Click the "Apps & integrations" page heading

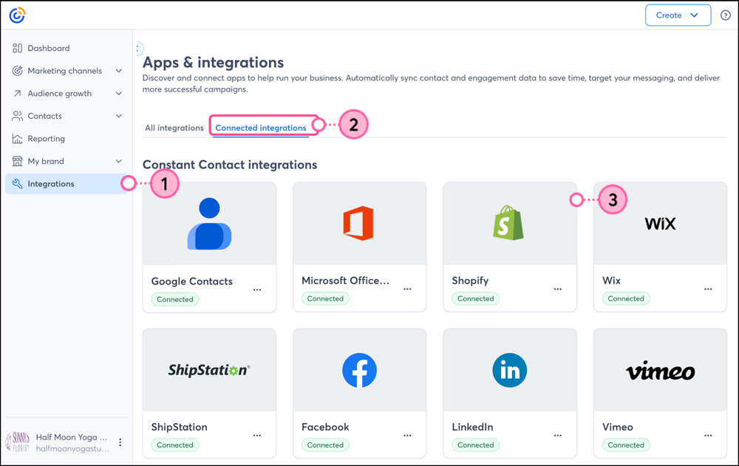pyautogui.click(x=213, y=62)
